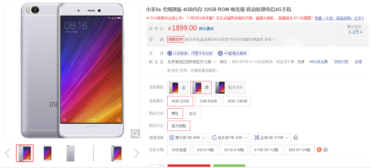Click the orange 惠 discount badge
This screenshot has width=371, height=168.
(319, 150)
